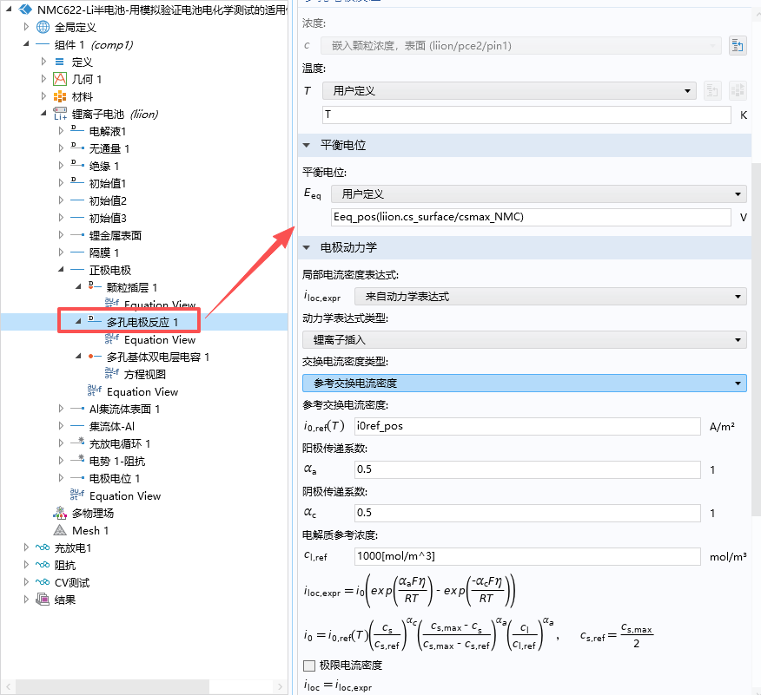The height and width of the screenshot is (695, 761).
Task: Expand the 充放电1 study node
Action: [x=27, y=547]
